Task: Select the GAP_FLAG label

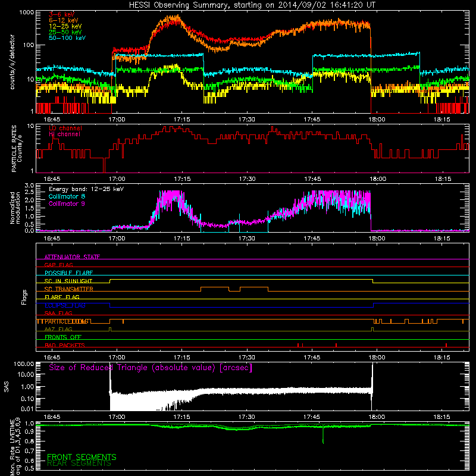Action: pos(58,265)
